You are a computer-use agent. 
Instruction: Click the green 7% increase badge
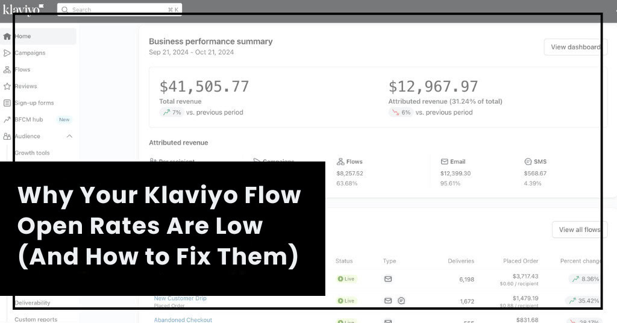point(172,113)
